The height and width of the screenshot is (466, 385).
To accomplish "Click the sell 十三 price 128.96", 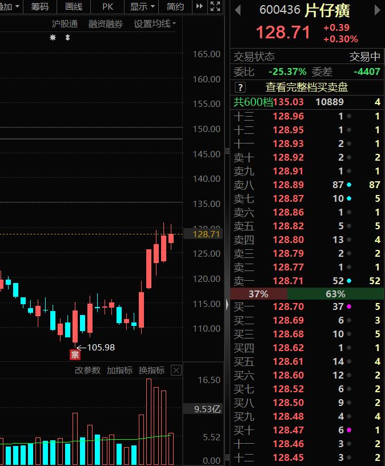I will tap(288, 116).
